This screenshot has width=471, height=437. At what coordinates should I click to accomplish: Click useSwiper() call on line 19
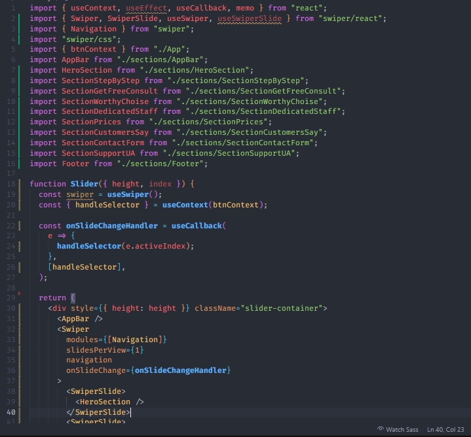[x=132, y=194]
